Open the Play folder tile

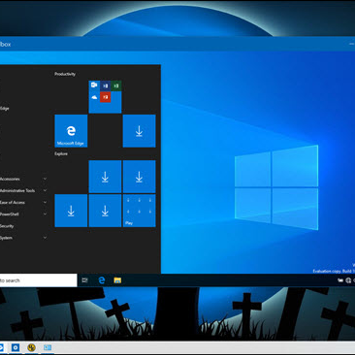[x=139, y=211]
